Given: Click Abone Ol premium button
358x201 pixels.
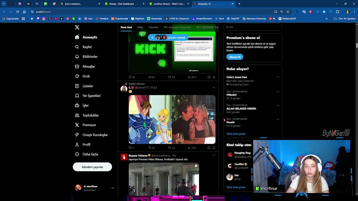Looking at the screenshot, I should pos(235,57).
